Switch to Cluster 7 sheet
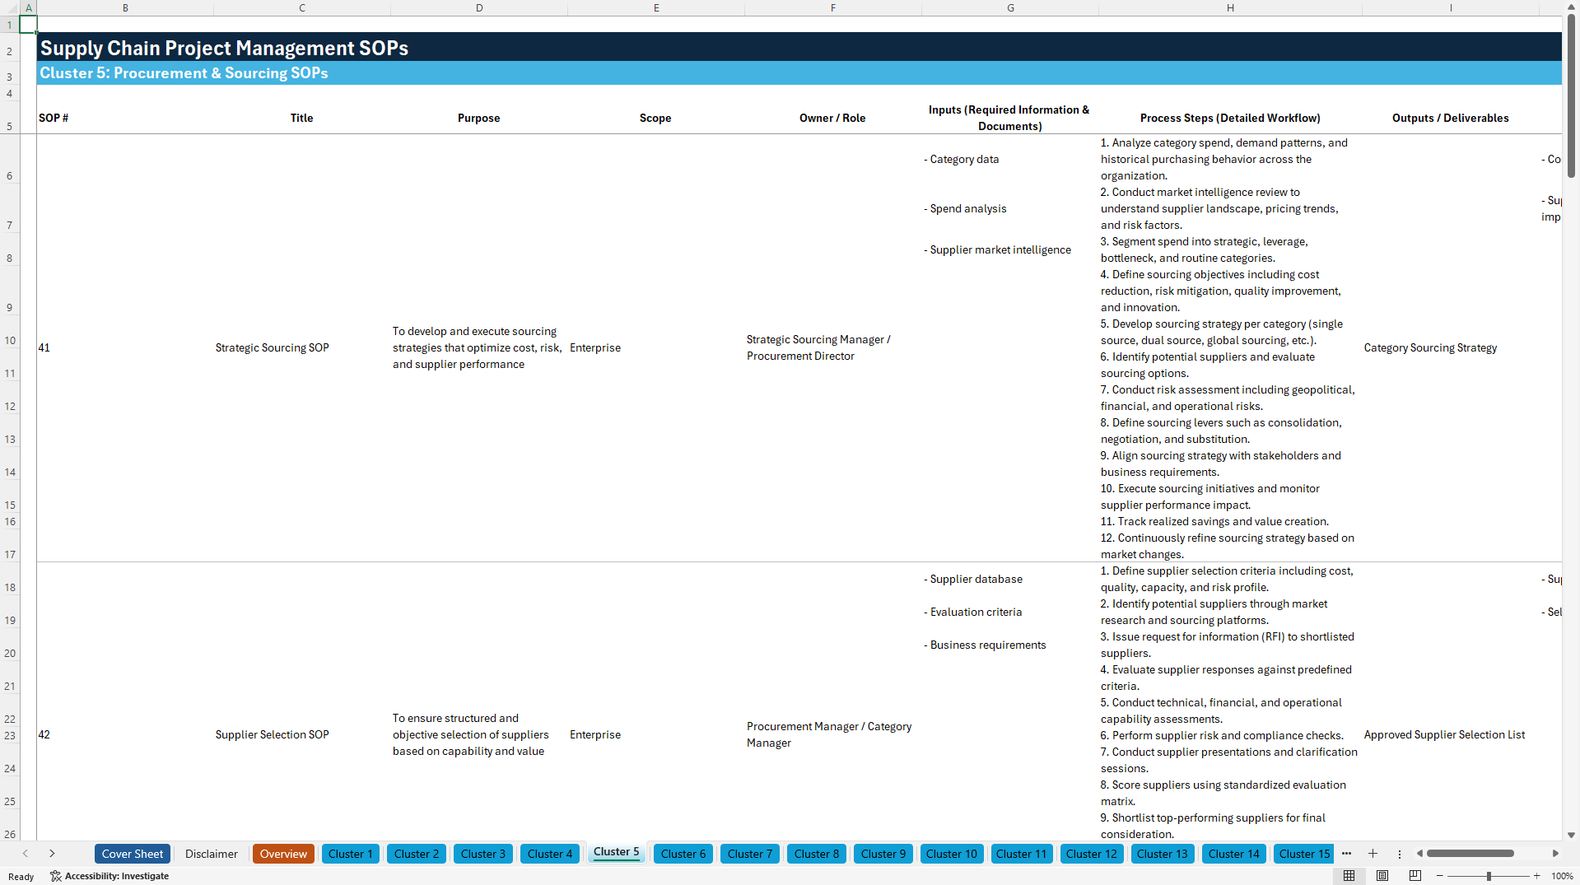 click(x=750, y=854)
